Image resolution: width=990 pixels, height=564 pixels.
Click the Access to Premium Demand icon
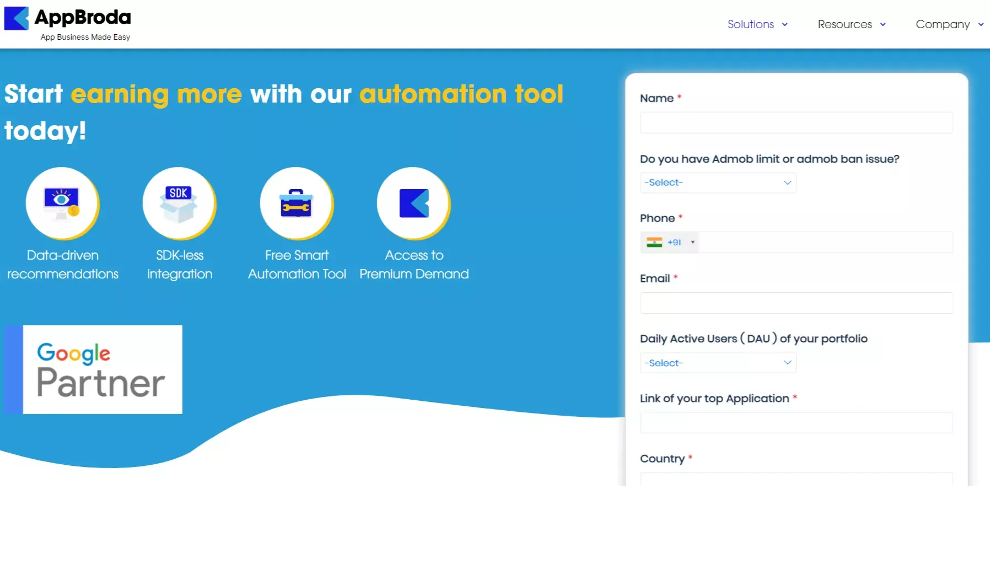click(413, 203)
